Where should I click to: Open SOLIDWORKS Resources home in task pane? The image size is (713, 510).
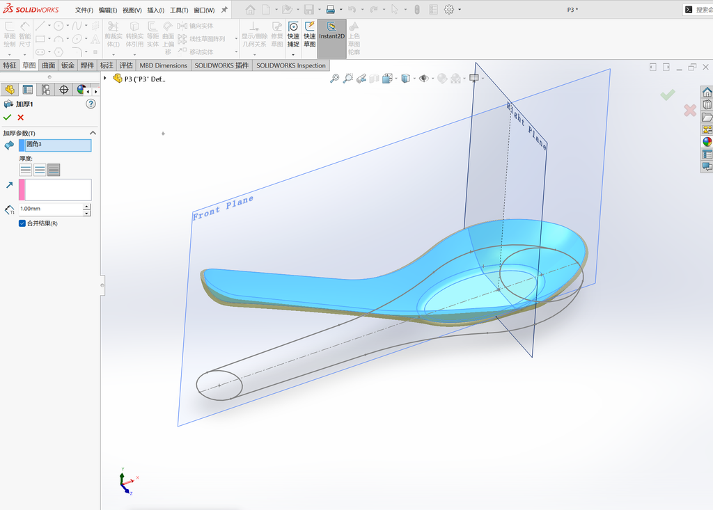pos(707,93)
